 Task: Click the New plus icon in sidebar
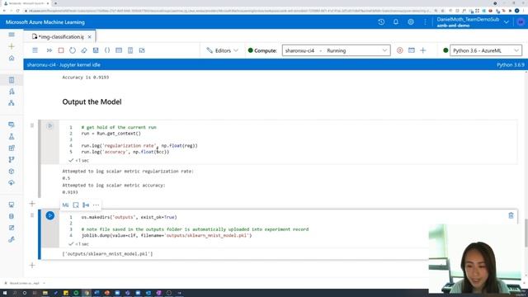point(12,46)
